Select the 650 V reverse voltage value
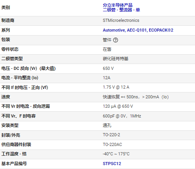The height and width of the screenshot is (169, 195). (x=108, y=68)
